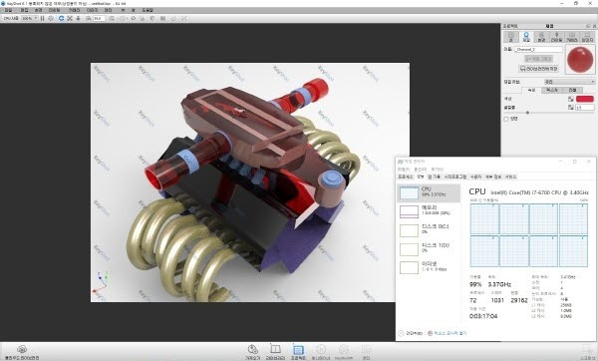Click the down-arrow toolbar icon

click(x=78, y=18)
